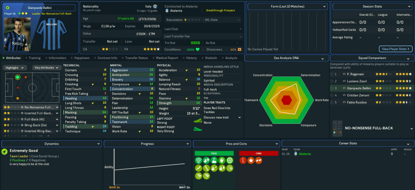Select Luciano Zauri comparison radio button
Viewport: 415px width, 190px height.
[332, 81]
